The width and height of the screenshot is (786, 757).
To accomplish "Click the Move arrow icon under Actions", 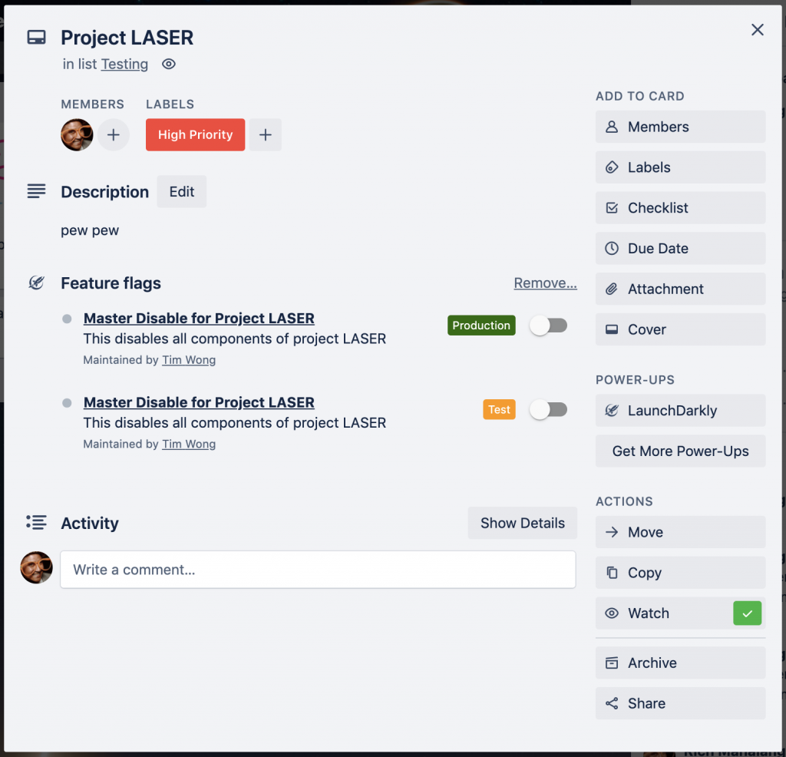I will (611, 532).
